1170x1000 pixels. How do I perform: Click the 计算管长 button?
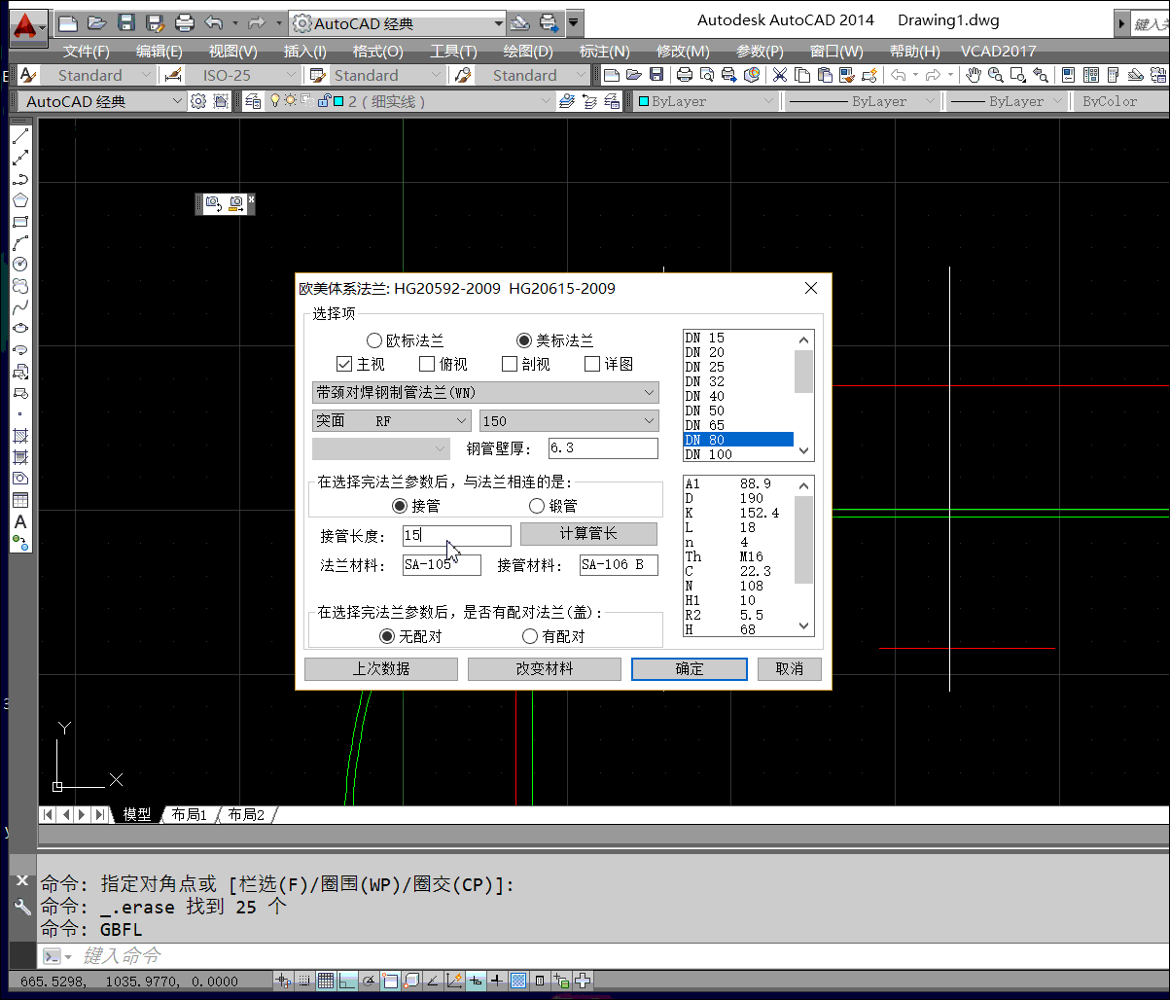click(x=588, y=534)
